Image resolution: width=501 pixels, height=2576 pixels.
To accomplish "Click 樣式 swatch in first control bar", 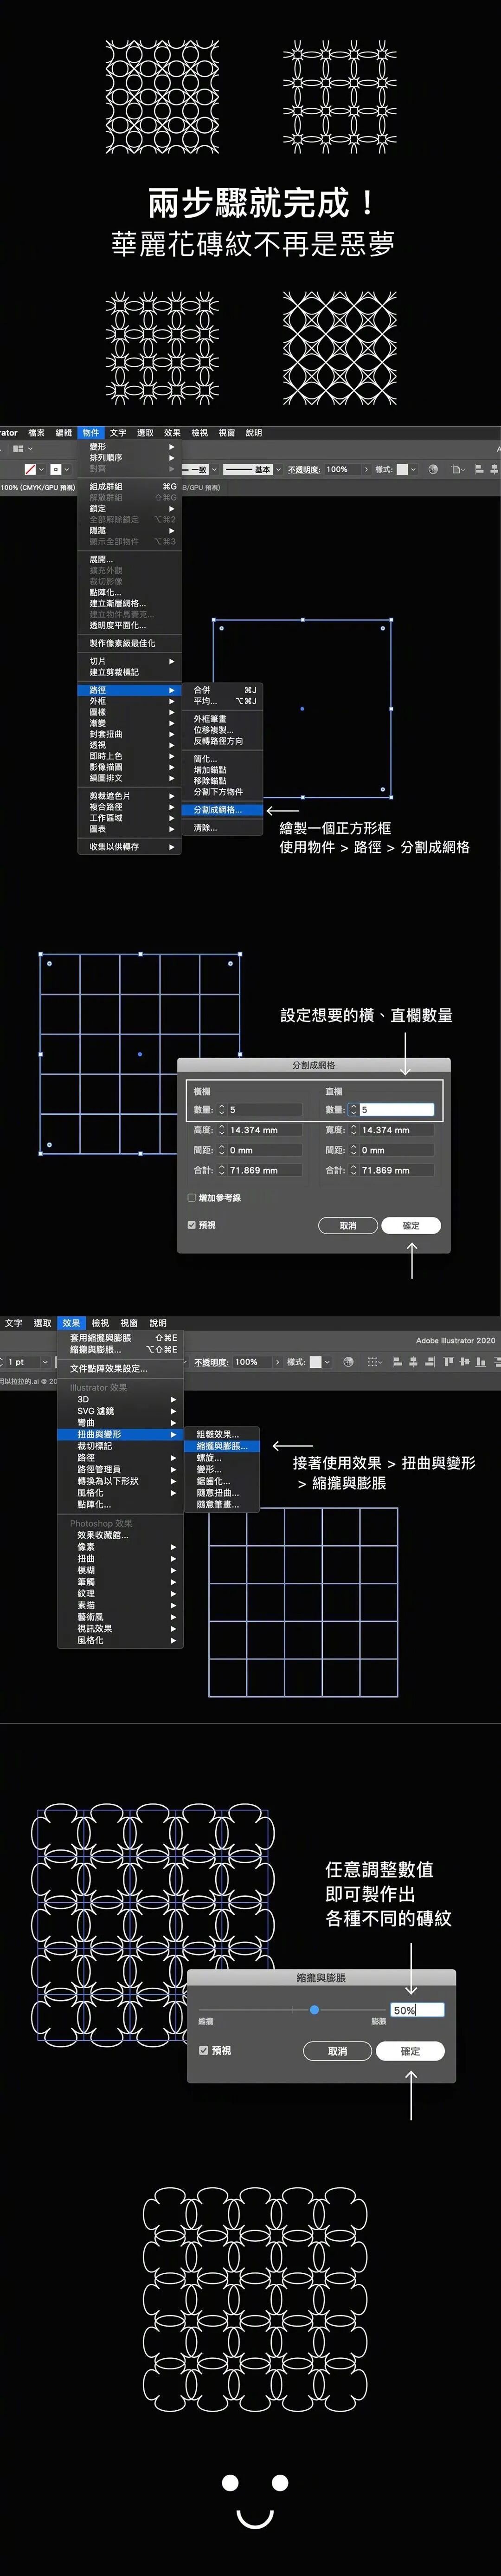I will click(402, 469).
